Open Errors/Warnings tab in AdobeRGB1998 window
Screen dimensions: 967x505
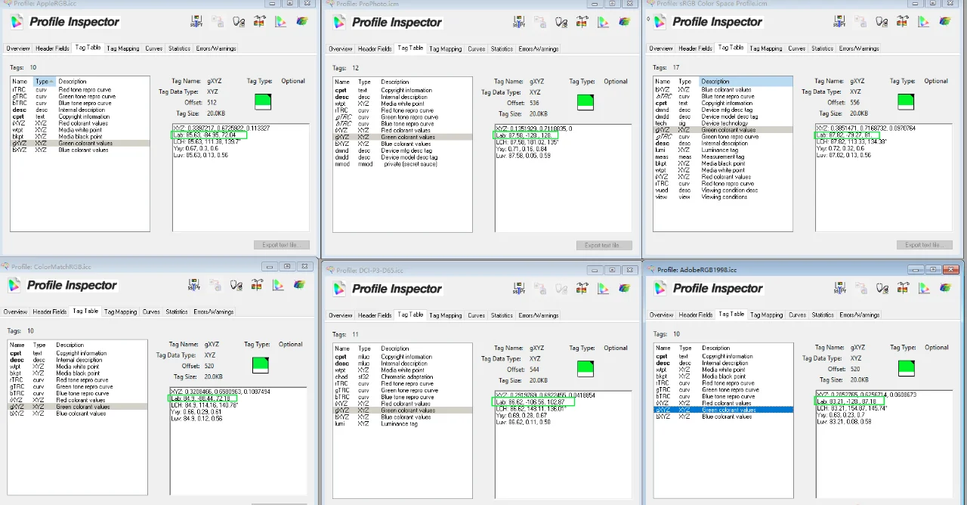pyautogui.click(x=858, y=314)
